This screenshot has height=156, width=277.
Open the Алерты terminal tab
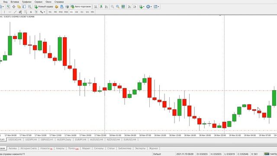(x=60, y=148)
